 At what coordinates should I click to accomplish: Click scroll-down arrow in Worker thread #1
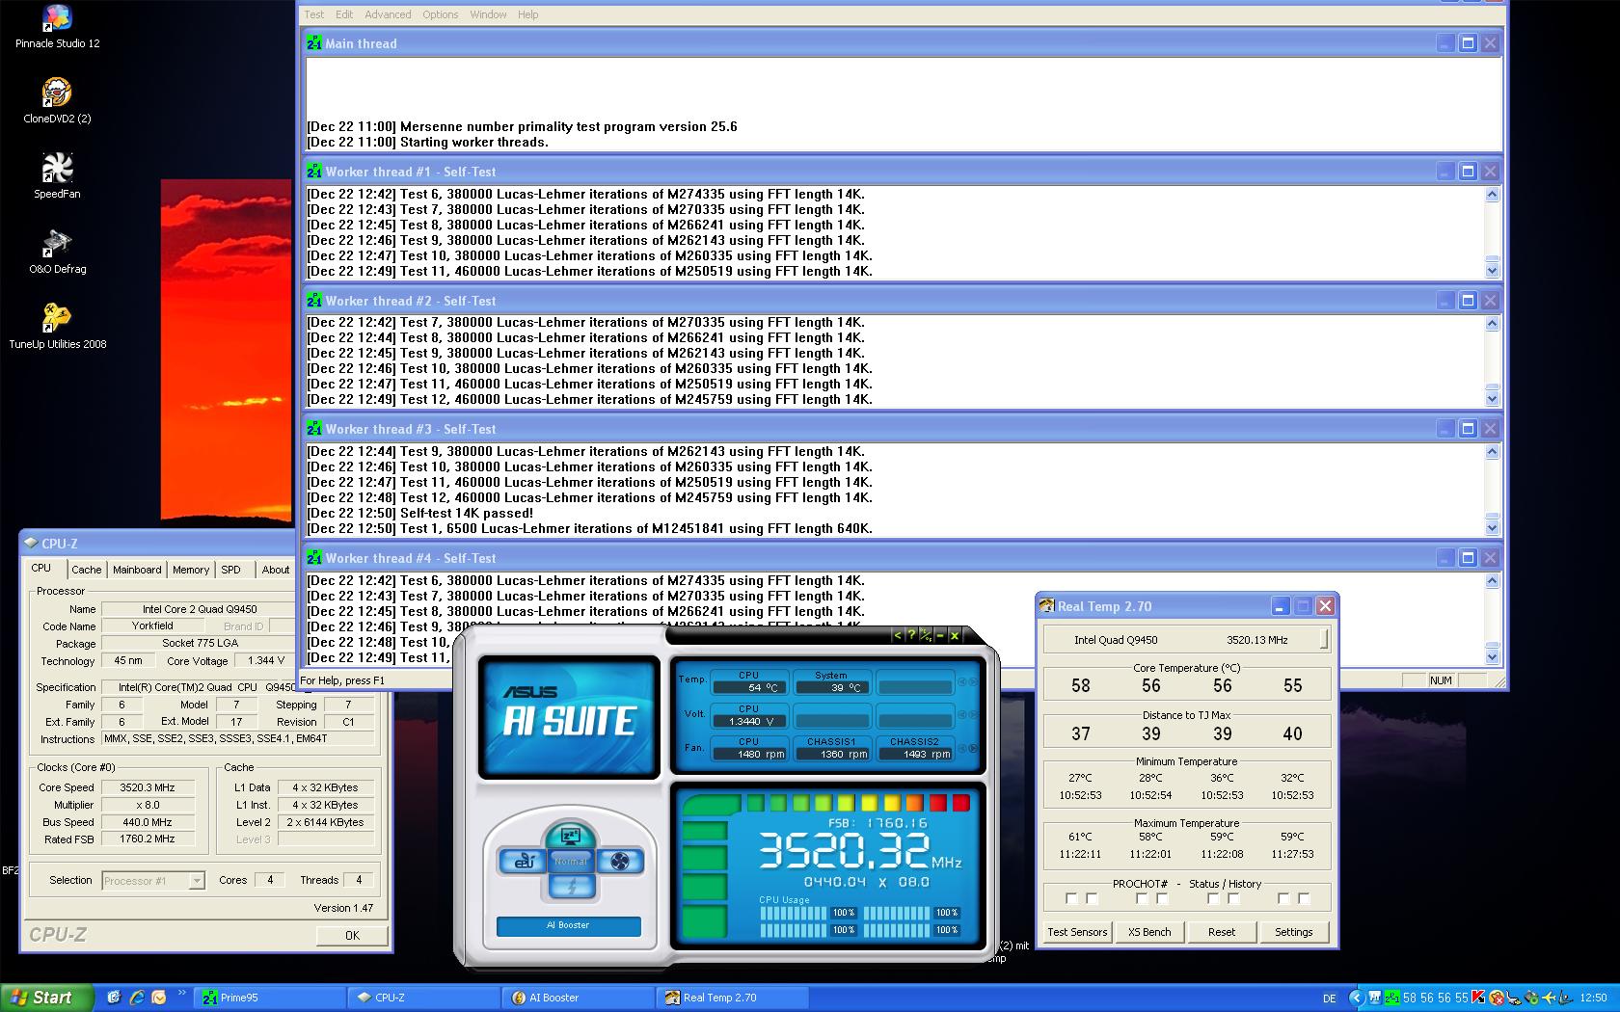pos(1493,271)
